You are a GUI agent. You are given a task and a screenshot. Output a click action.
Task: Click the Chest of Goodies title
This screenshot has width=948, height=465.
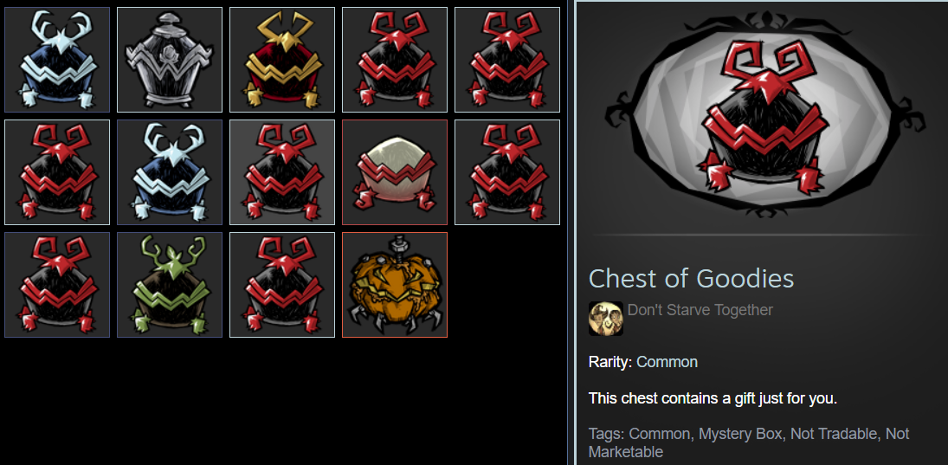coord(691,278)
